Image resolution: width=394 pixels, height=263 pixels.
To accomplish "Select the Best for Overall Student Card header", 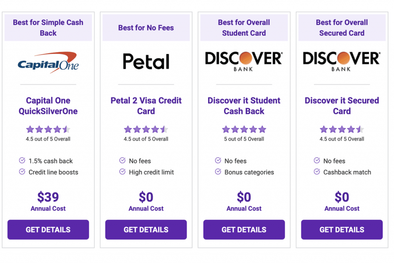I will click(x=244, y=28).
